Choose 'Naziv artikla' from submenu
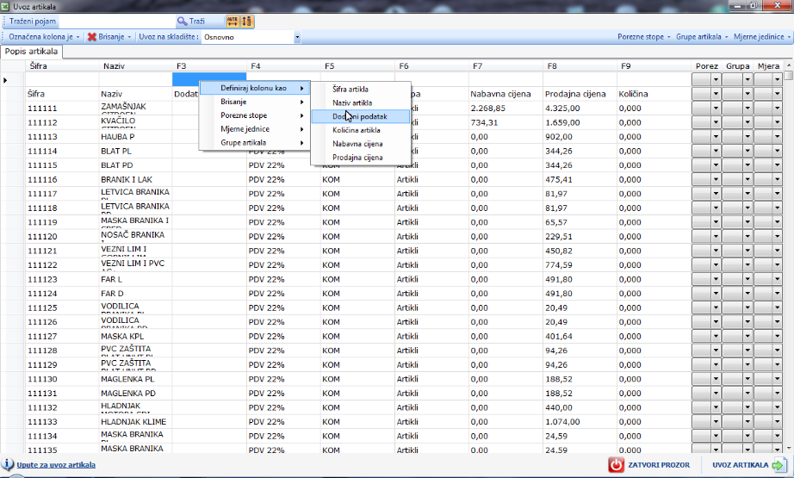This screenshot has height=478, width=794. pos(361,102)
